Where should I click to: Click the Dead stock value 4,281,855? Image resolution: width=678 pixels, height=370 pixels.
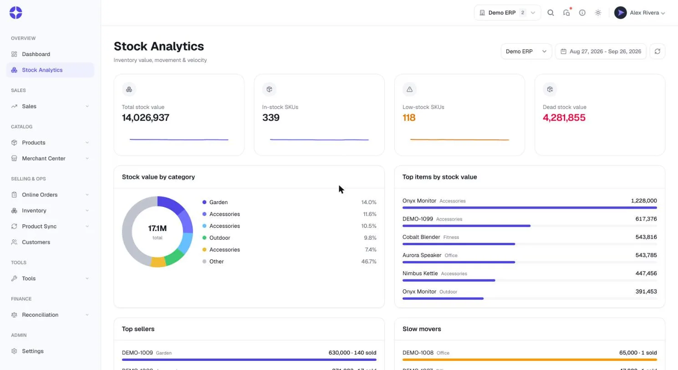pos(564,118)
